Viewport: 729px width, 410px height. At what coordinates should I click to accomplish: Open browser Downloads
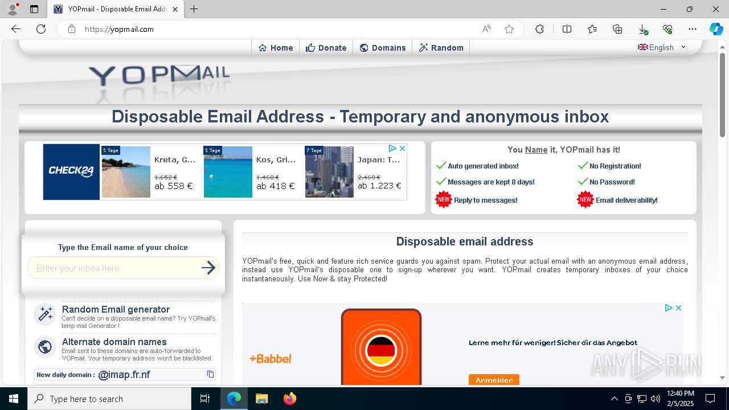click(642, 29)
